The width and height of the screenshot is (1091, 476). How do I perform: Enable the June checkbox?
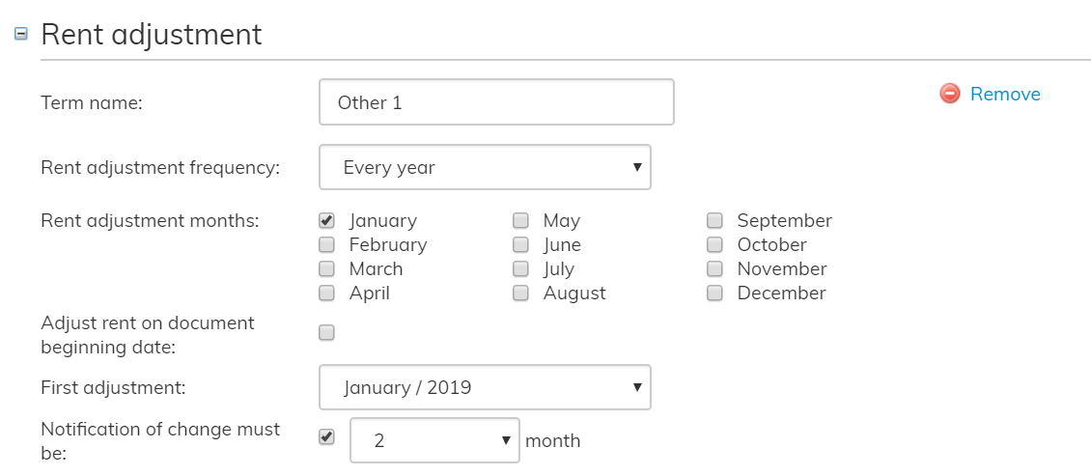pos(520,244)
